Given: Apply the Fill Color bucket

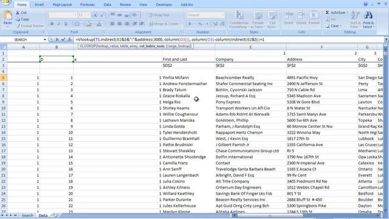Looking at the screenshot, I should point(89,24).
